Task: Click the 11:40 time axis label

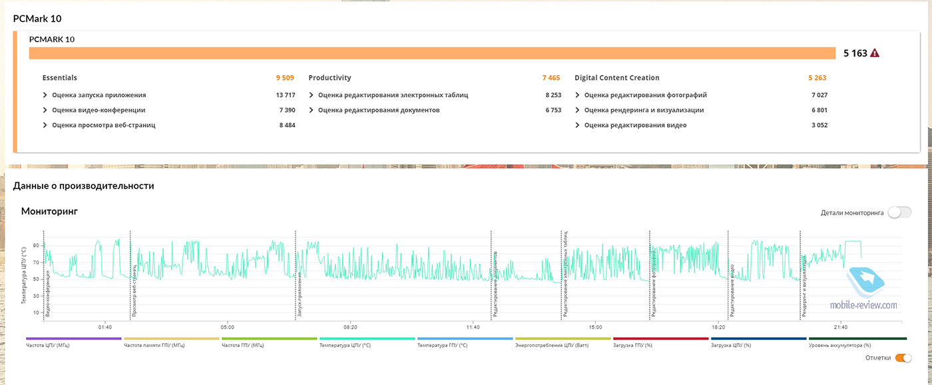Action: point(473,327)
